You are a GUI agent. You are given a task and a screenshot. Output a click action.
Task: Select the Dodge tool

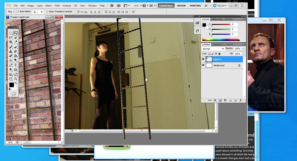click(x=15, y=60)
